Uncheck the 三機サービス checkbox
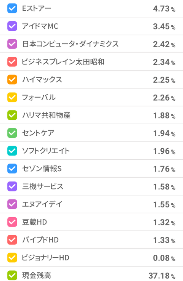Screen dimensions: 183x281 pyautogui.click(x=12, y=186)
